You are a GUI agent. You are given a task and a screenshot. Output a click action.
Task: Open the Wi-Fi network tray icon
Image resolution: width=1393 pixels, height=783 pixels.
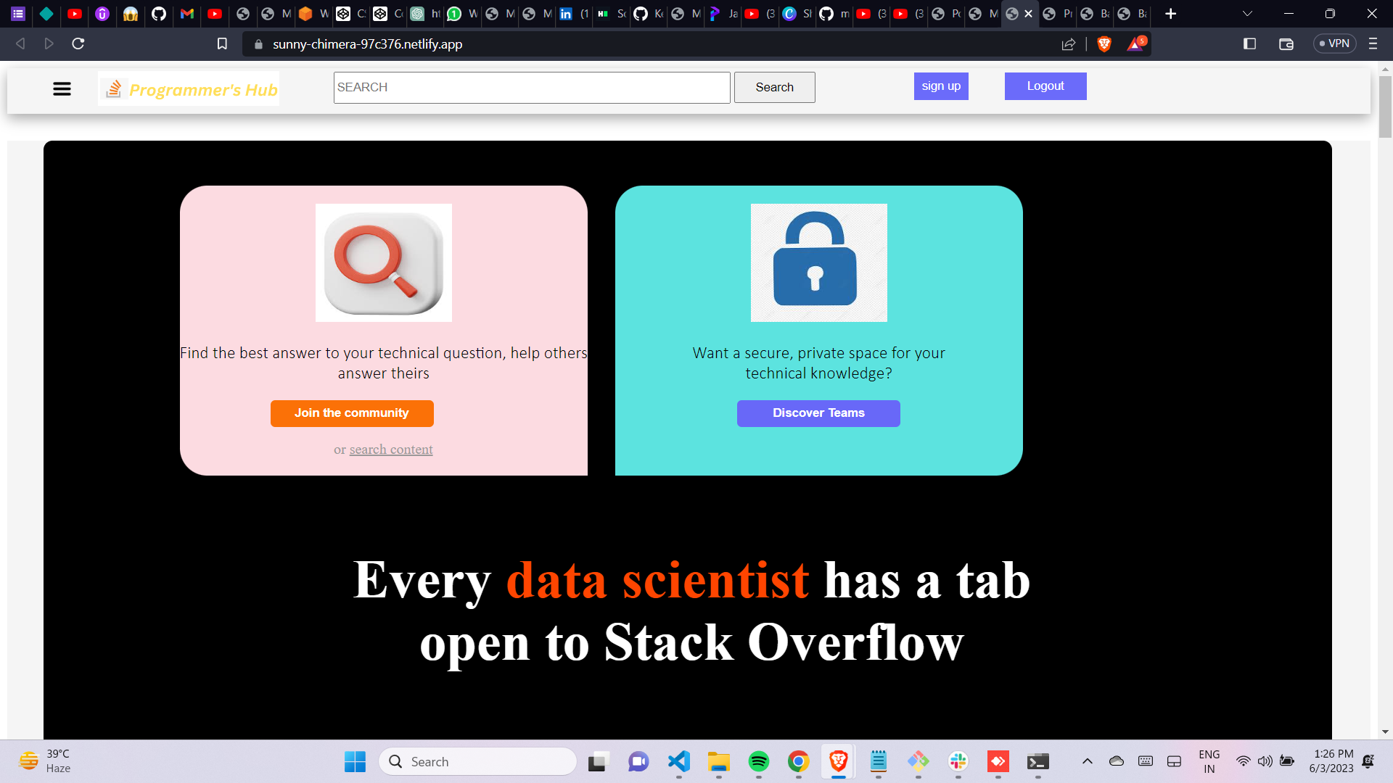pos(1243,761)
